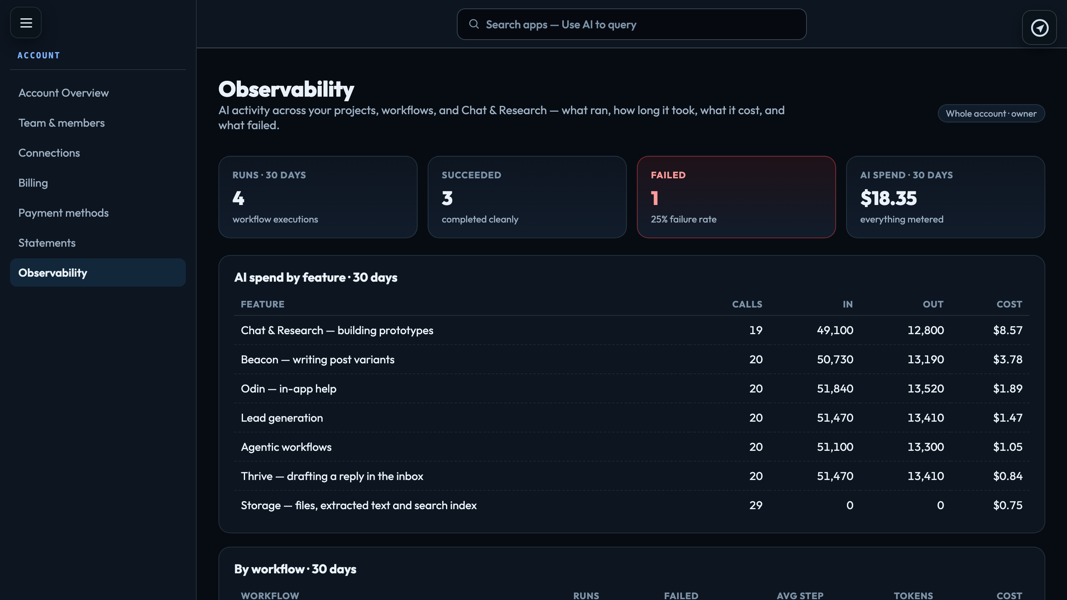Select Observability in the sidebar
The image size is (1067, 600).
point(98,272)
